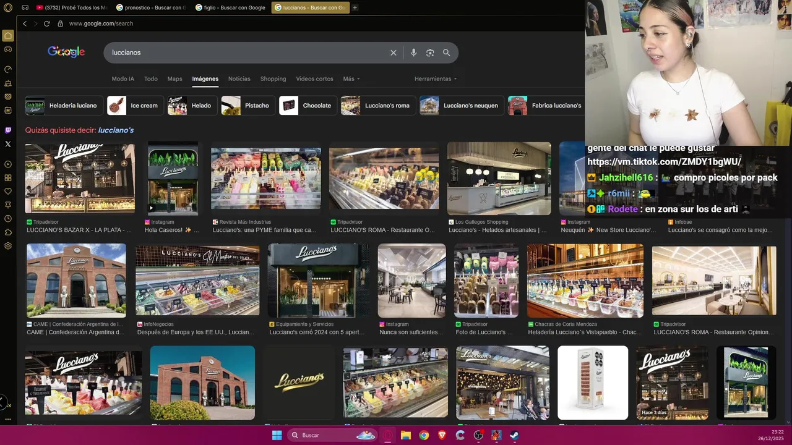Switch to the 'figlio' browser tab

(230, 7)
